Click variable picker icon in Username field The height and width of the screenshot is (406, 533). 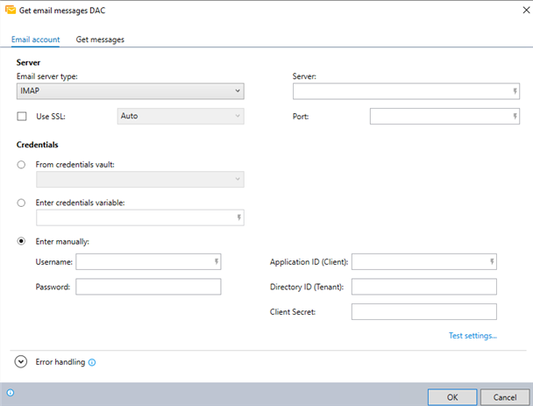point(216,261)
